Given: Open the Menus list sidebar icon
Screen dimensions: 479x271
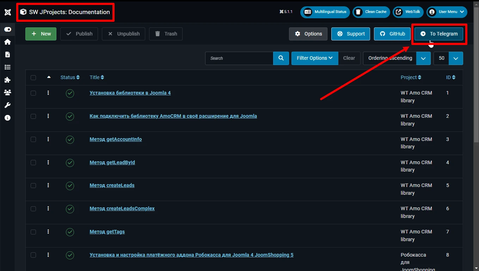Looking at the screenshot, I should point(7,67).
